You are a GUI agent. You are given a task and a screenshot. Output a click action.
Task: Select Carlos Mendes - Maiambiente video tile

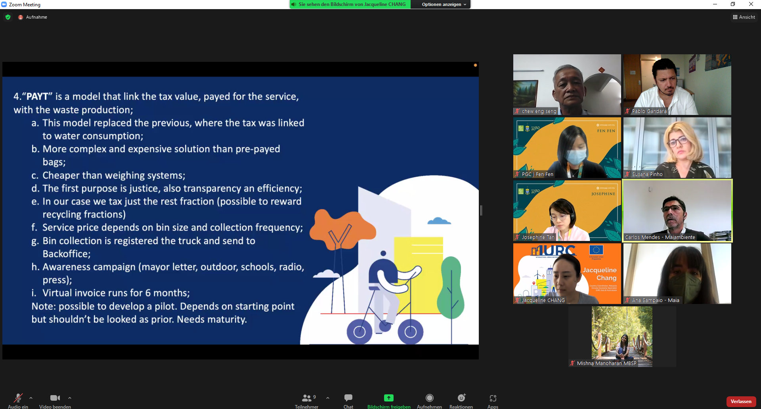[x=677, y=210]
